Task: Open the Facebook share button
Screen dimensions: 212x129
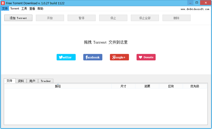Action: click(93, 57)
